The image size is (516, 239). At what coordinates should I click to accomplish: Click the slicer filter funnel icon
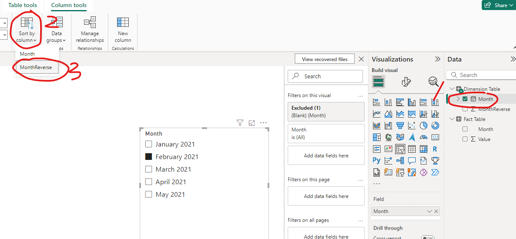pos(240,123)
